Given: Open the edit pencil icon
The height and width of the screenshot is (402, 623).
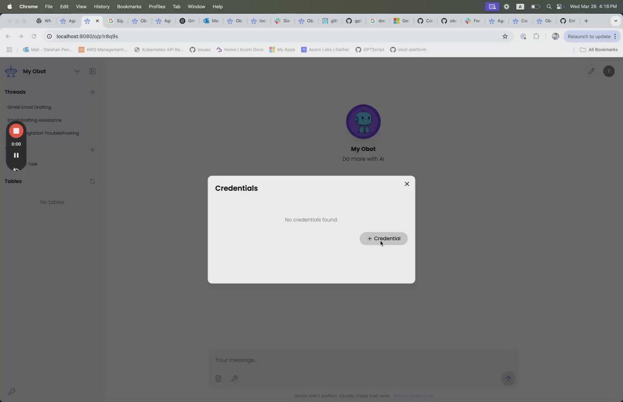Looking at the screenshot, I should pyautogui.click(x=591, y=71).
